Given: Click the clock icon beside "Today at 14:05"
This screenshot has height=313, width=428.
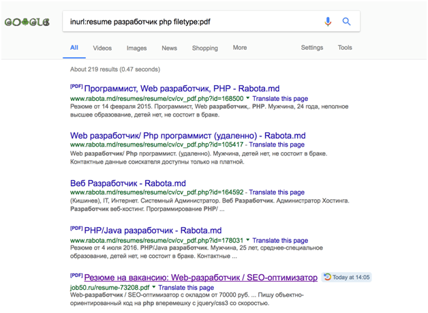Looking at the screenshot, I should point(327,278).
